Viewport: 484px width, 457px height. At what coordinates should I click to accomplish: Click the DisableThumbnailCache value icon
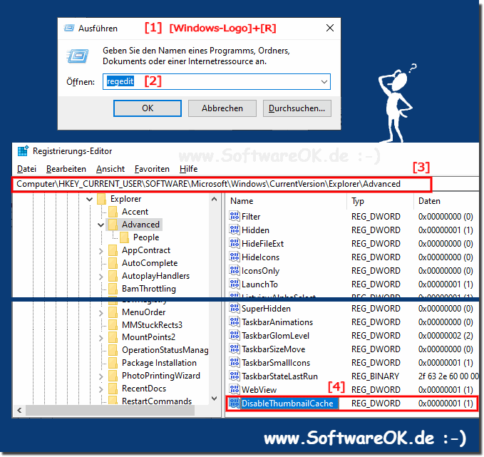point(235,403)
